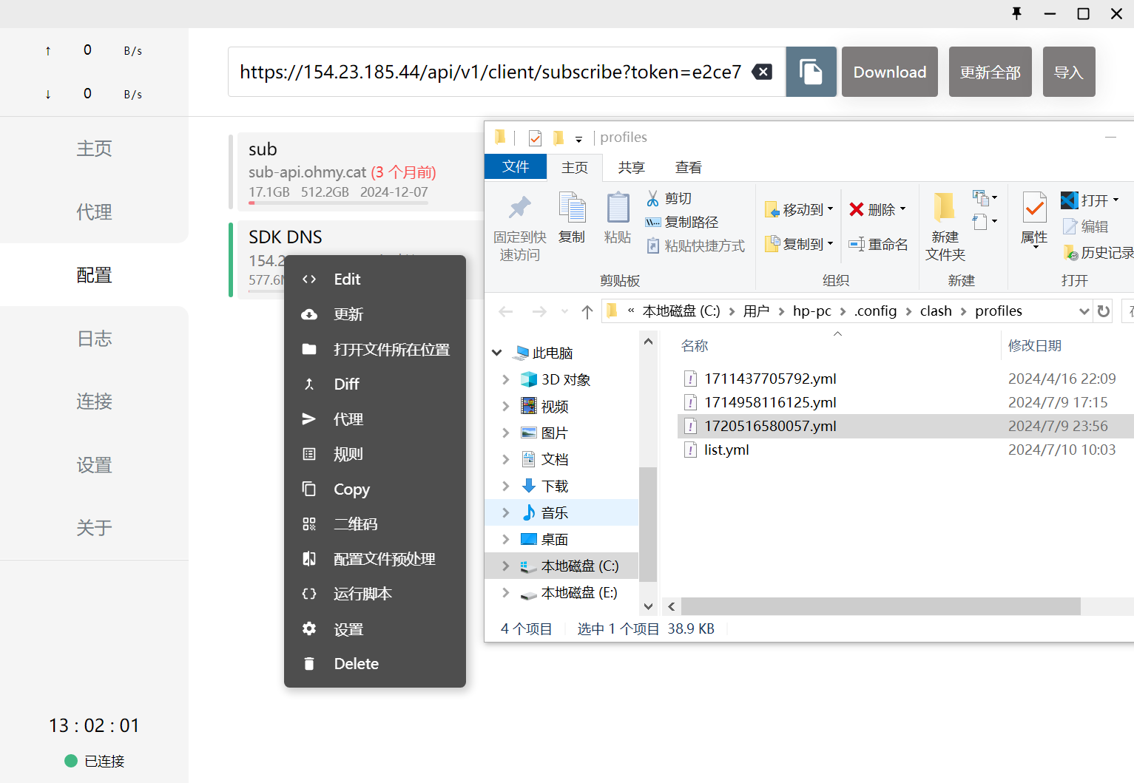The image size is (1134, 783).
Task: Click the preprocess icon beside 配置文件预处理
Action: click(309, 559)
